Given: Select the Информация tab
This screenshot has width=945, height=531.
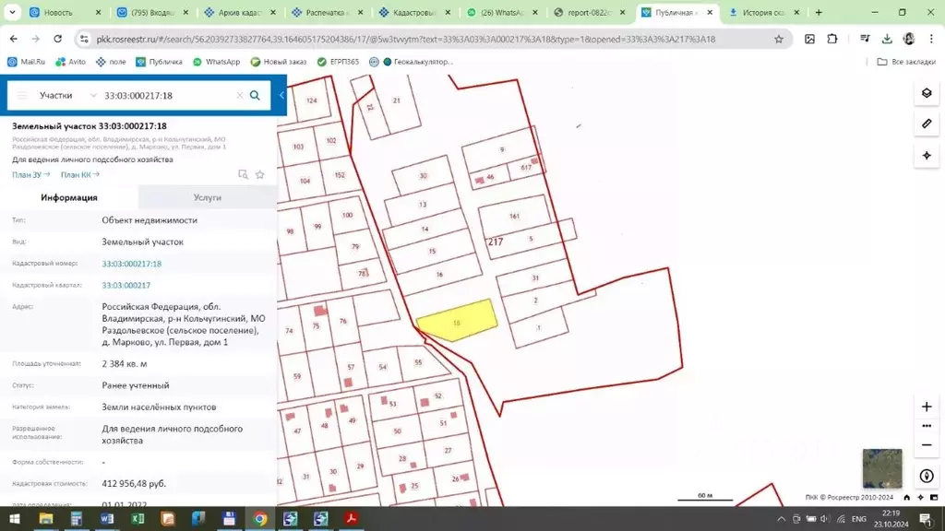Looking at the screenshot, I should 69,197.
